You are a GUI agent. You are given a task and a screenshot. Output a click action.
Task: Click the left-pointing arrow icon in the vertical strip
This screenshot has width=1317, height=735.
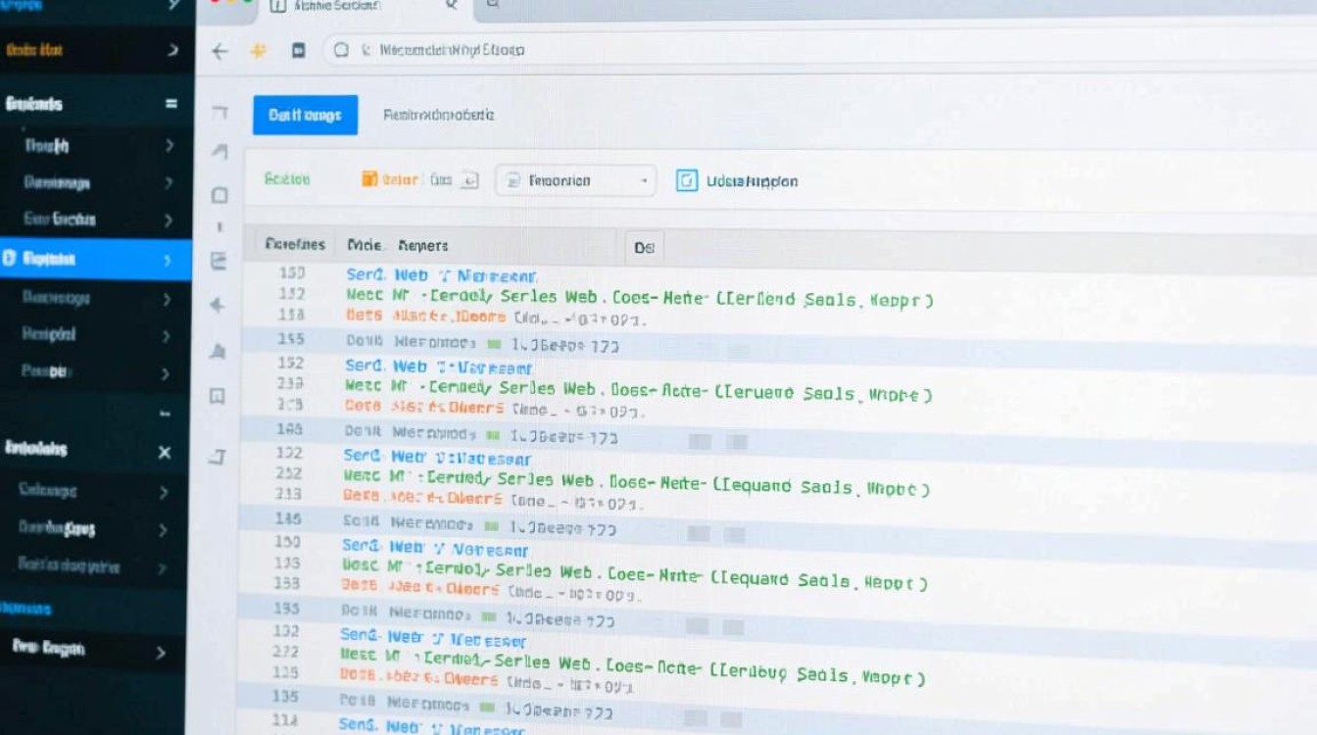pyautogui.click(x=218, y=305)
